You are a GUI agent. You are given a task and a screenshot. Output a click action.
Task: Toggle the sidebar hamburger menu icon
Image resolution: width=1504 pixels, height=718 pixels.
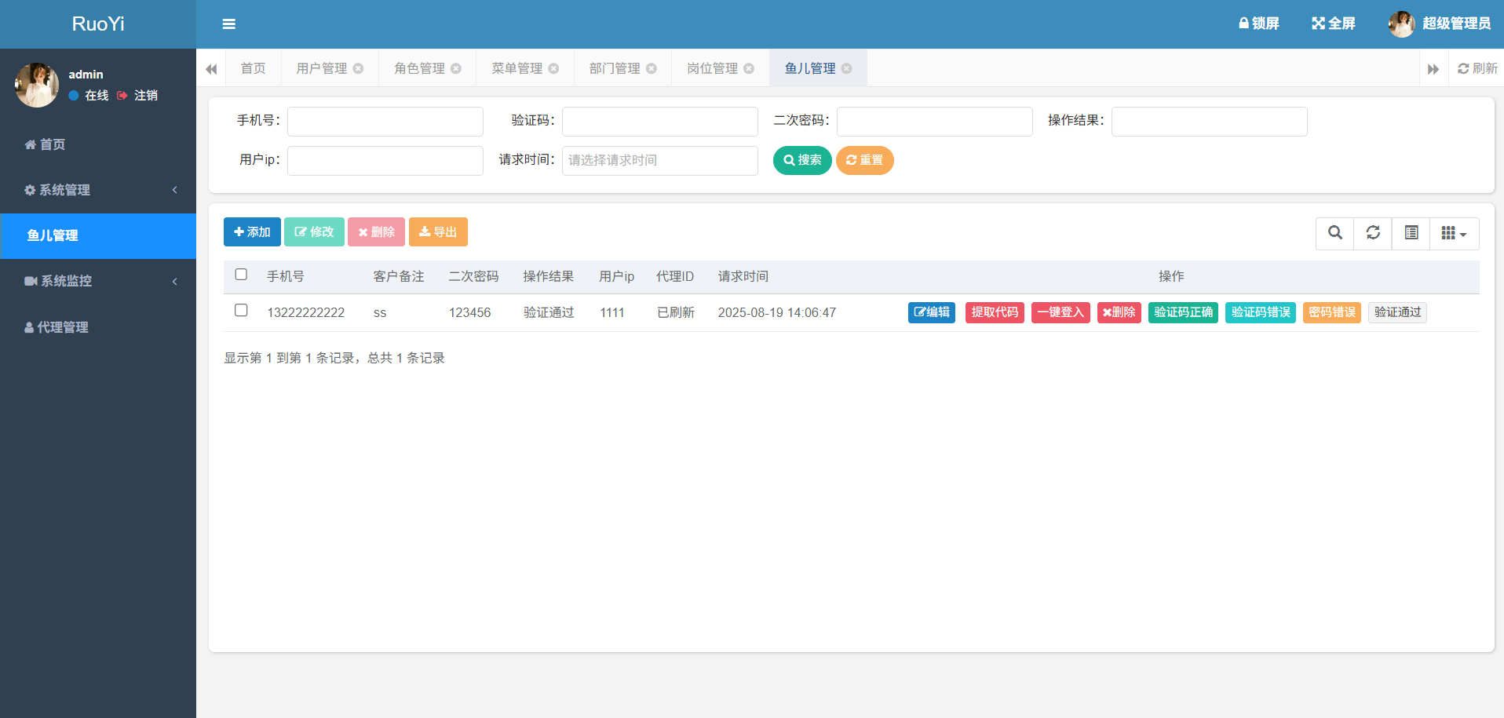[x=228, y=24]
